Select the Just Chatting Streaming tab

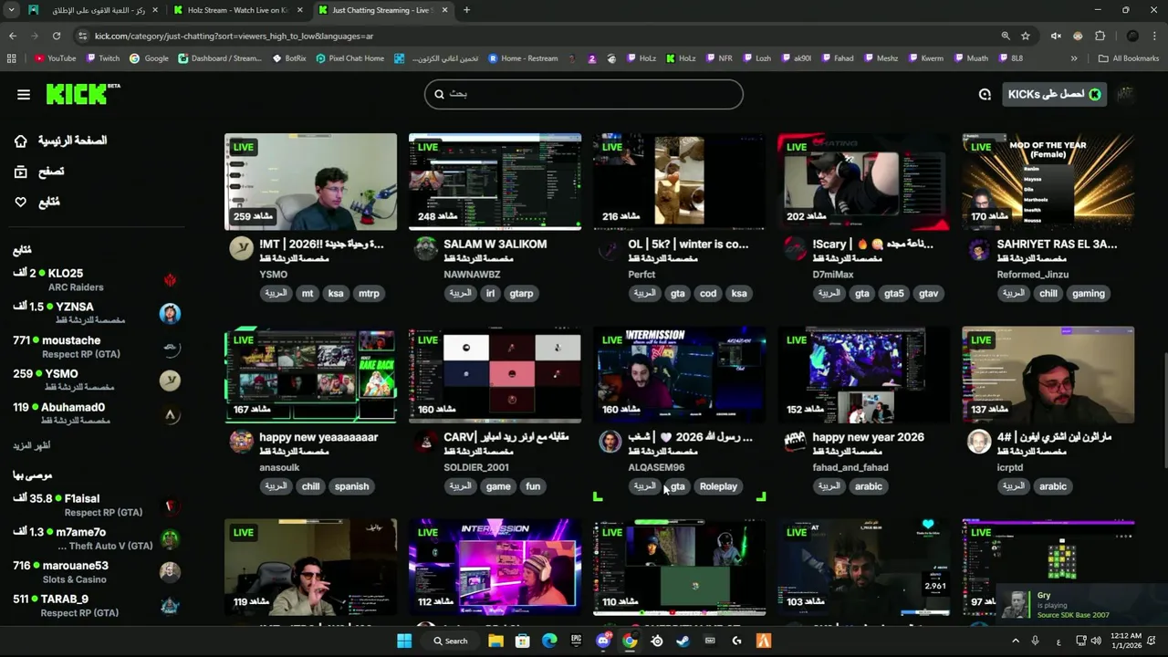383,10
